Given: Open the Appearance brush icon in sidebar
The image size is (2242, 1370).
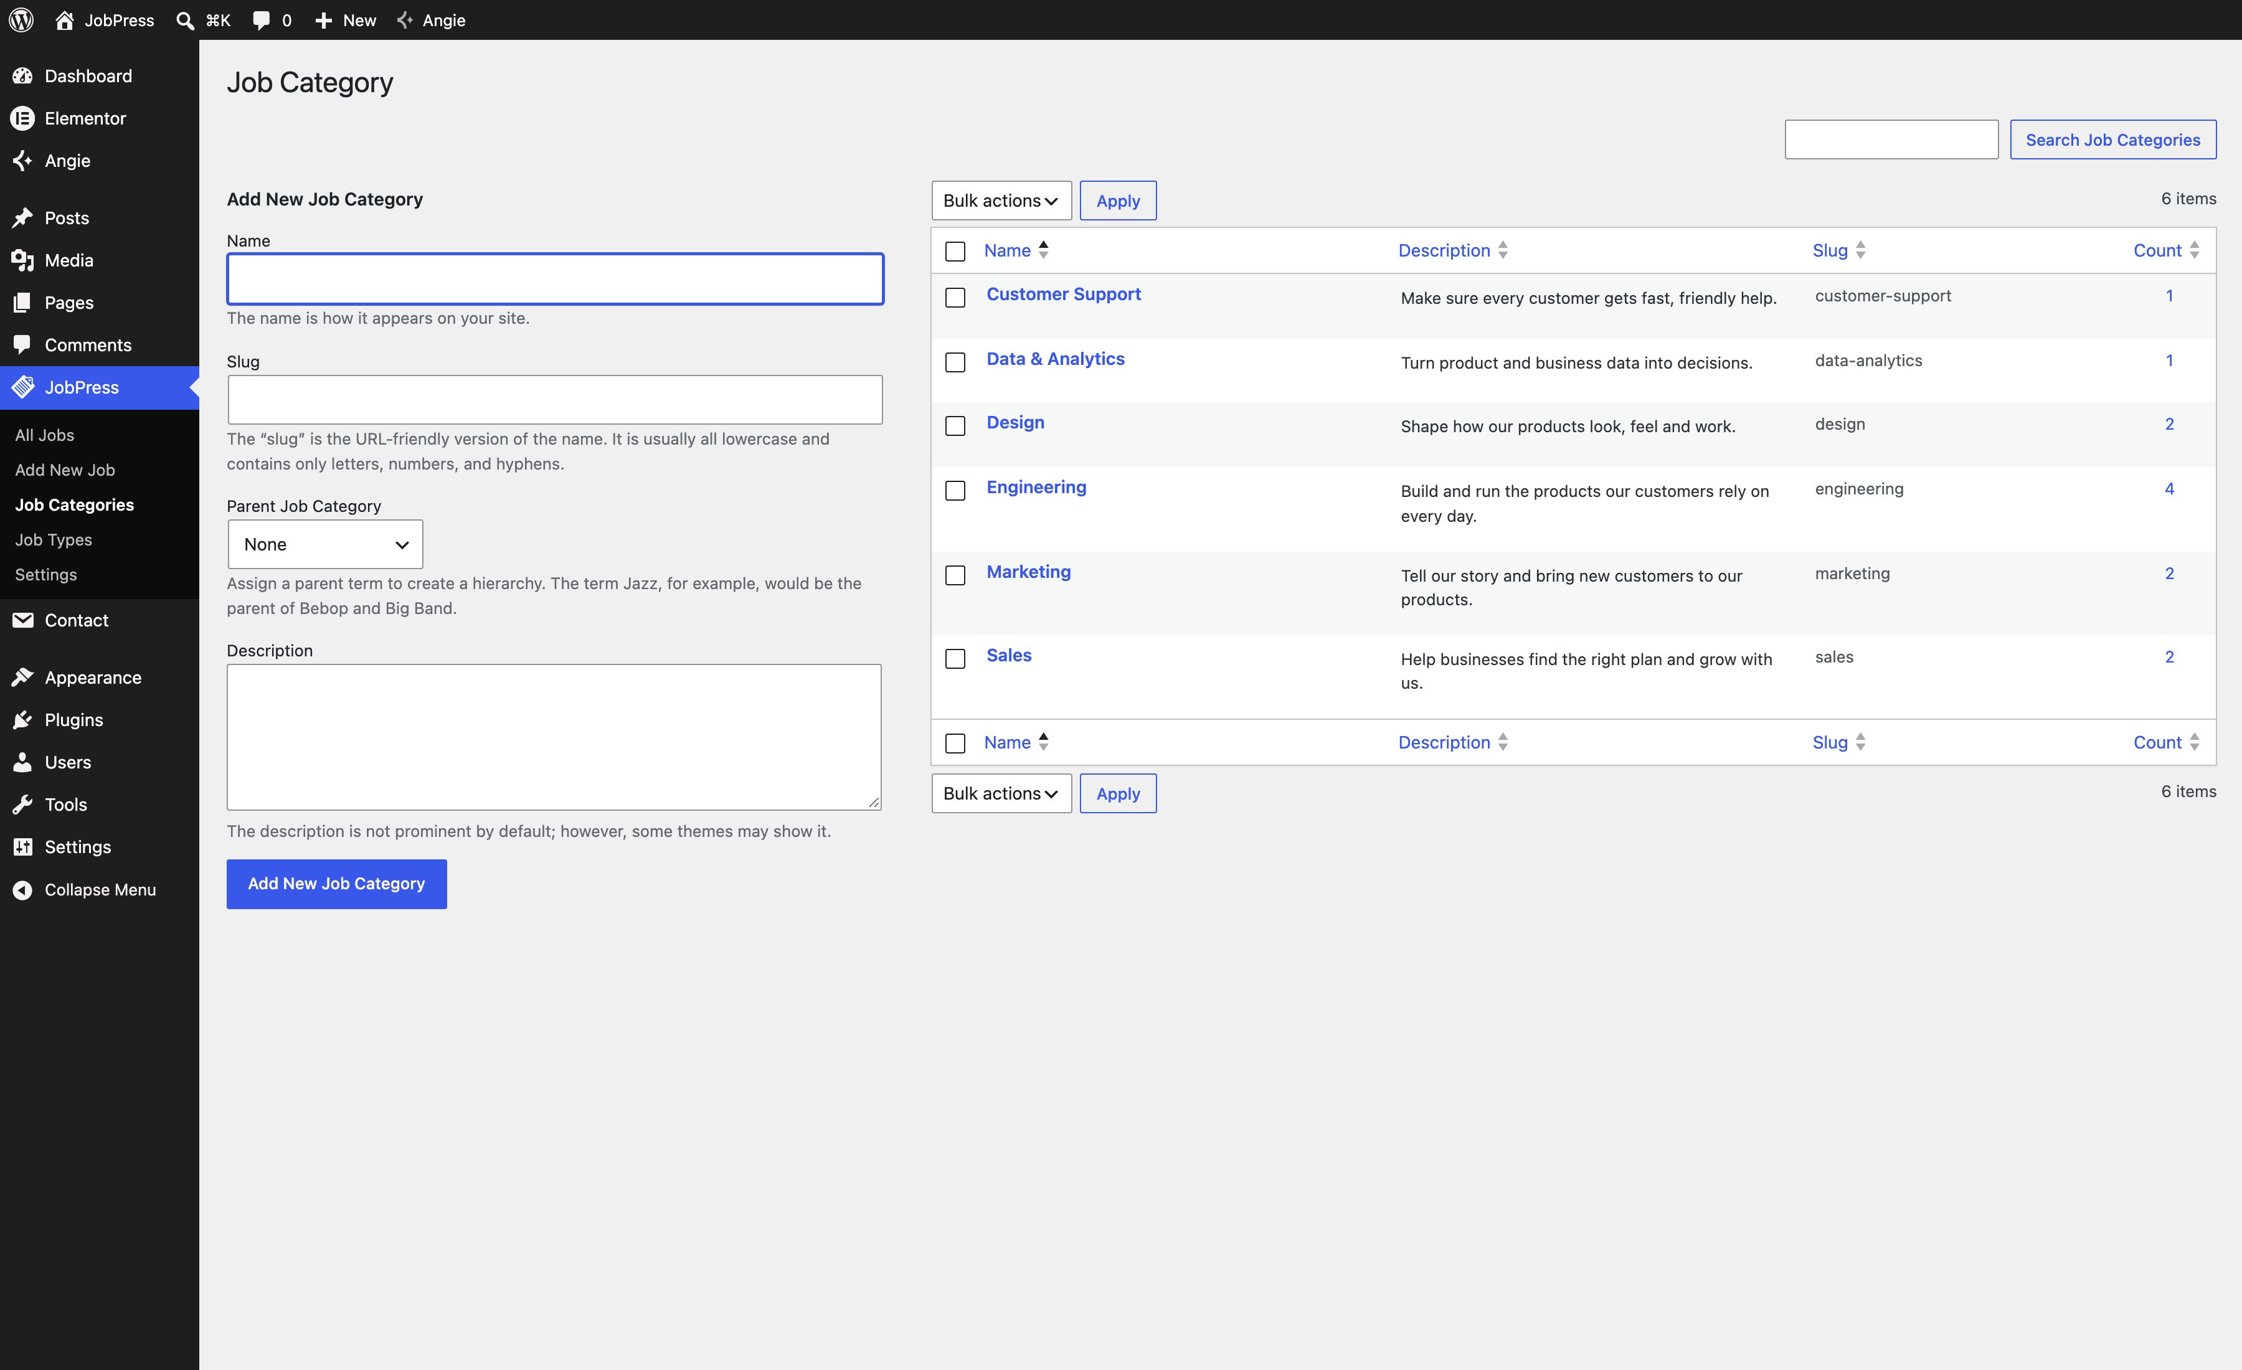Looking at the screenshot, I should (23, 678).
